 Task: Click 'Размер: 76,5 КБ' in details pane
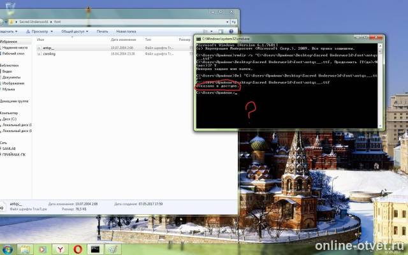coord(74,209)
